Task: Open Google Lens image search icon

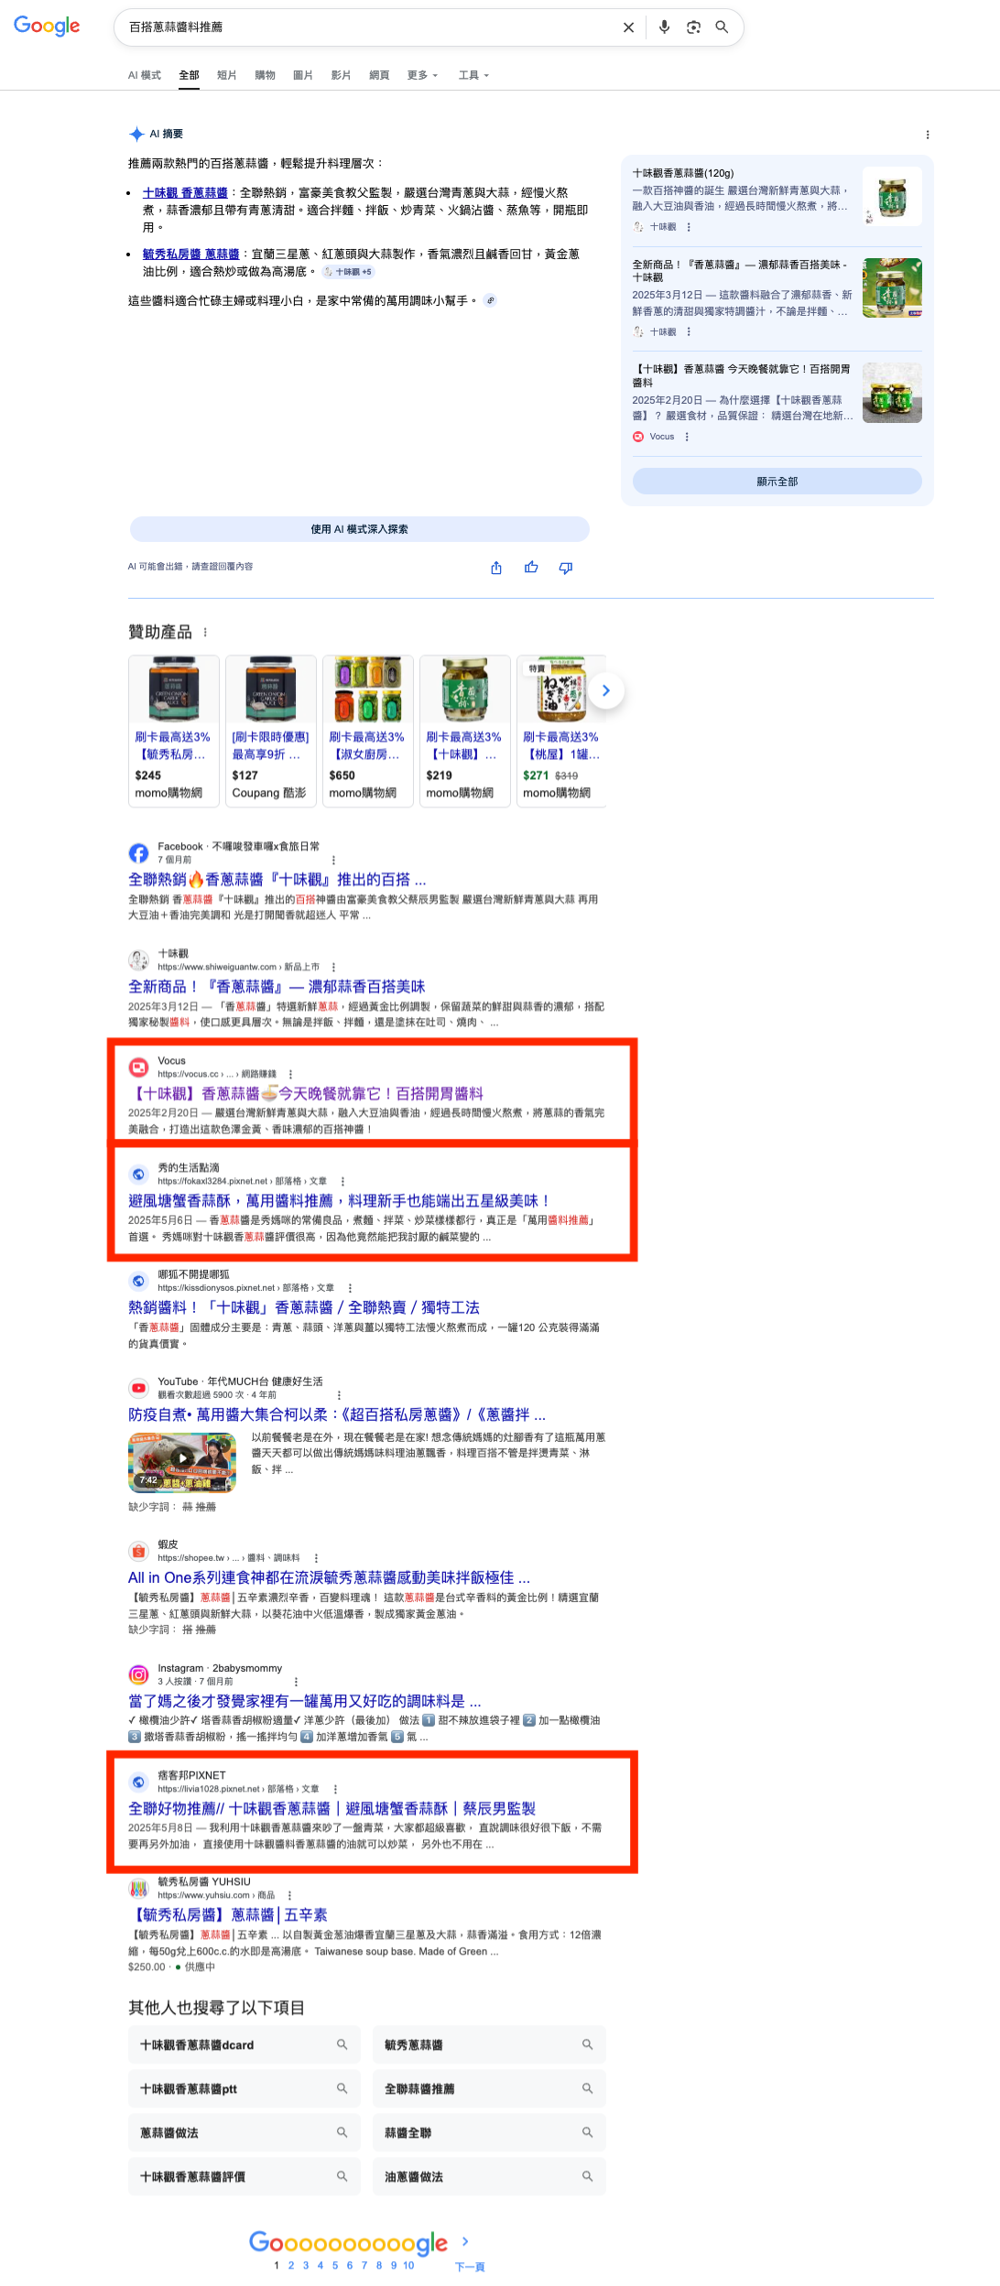Action: point(693,27)
